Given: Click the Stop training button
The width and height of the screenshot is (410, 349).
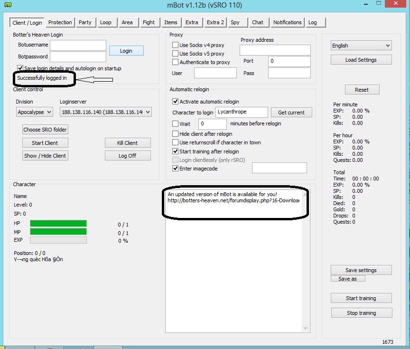Looking at the screenshot, I should point(362,313).
